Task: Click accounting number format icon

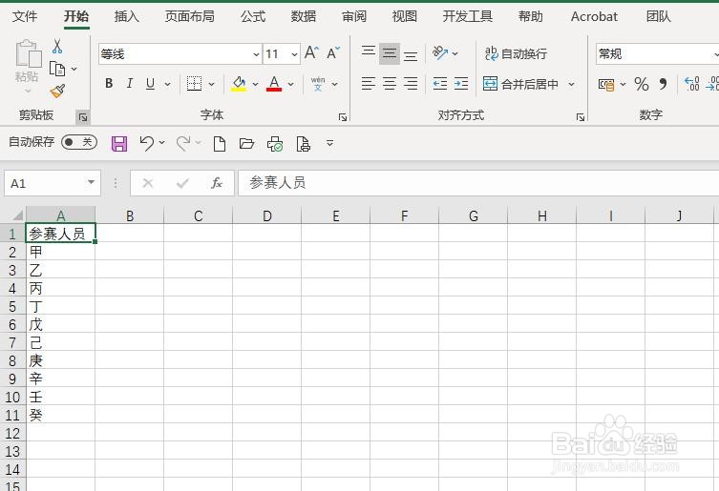Action: point(605,84)
